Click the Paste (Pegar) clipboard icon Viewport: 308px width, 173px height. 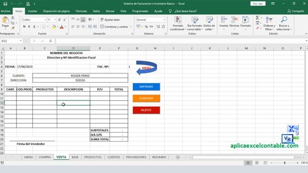[x=5, y=20]
